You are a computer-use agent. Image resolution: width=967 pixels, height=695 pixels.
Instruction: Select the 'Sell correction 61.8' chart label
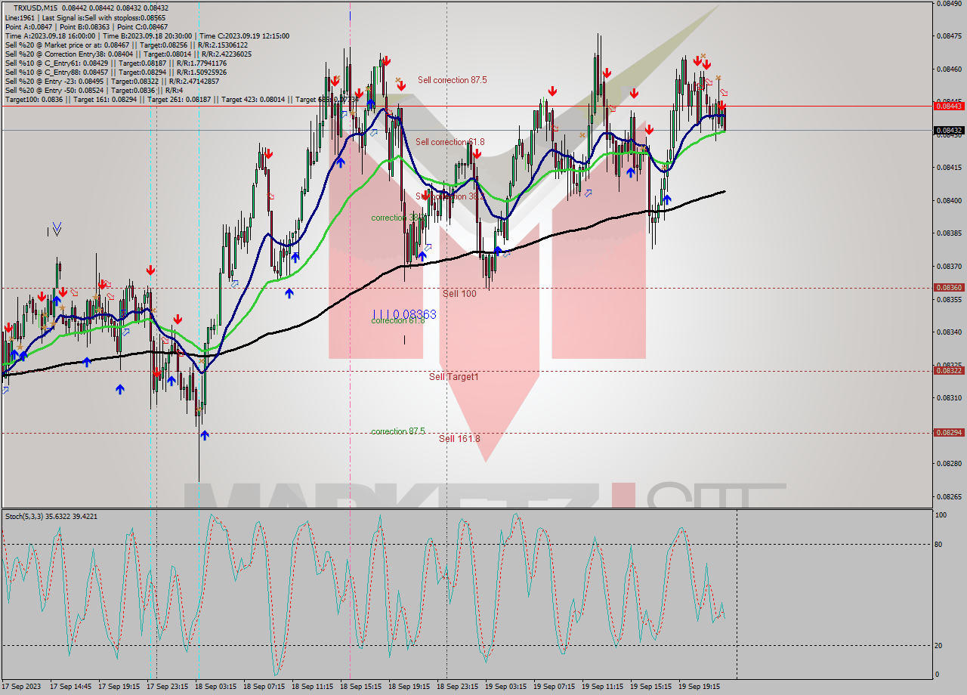450,142
